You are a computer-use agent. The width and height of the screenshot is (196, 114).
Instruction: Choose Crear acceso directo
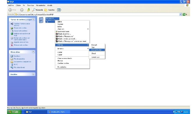tap(72, 58)
